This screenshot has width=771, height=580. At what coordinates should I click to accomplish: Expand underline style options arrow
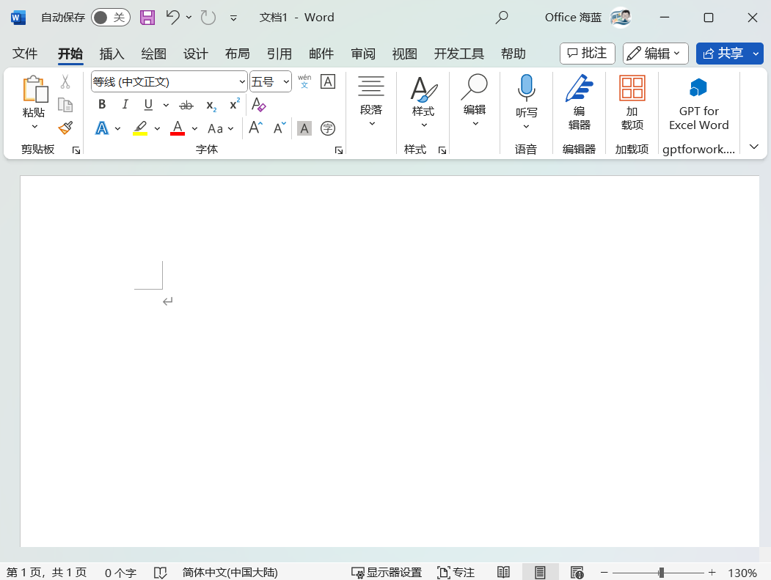pos(166,105)
